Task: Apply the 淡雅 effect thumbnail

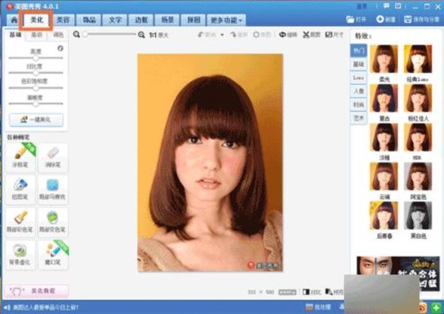Action: tap(384, 137)
